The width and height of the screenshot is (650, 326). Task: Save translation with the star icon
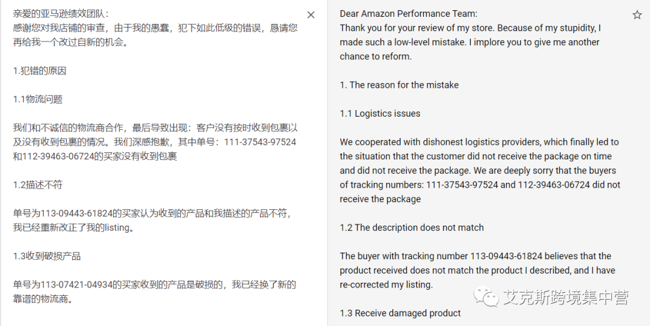click(x=637, y=15)
